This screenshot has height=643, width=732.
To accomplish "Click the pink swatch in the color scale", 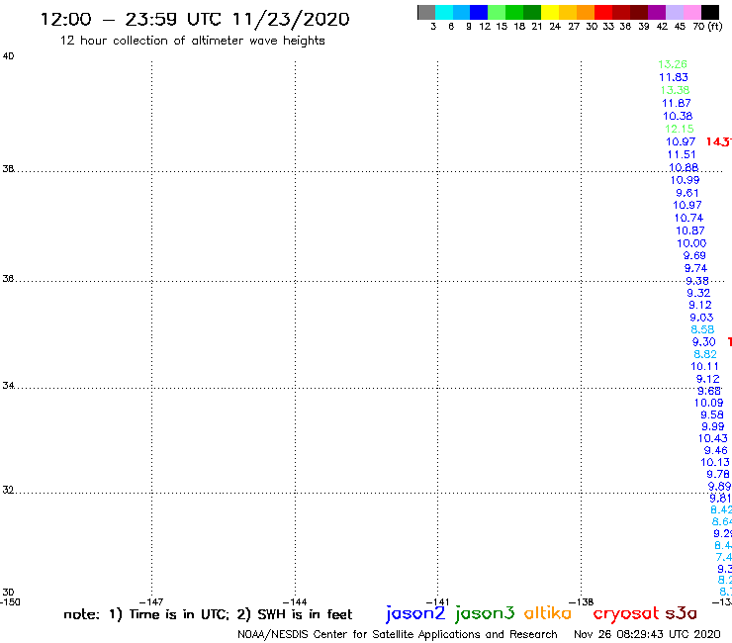I will [691, 12].
